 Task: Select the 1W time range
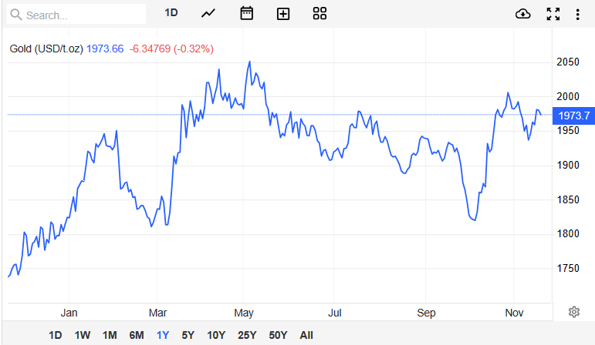tap(83, 335)
